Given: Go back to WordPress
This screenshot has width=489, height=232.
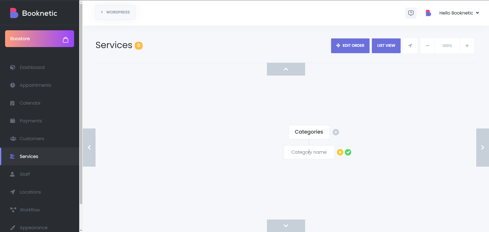Looking at the screenshot, I should click(115, 12).
